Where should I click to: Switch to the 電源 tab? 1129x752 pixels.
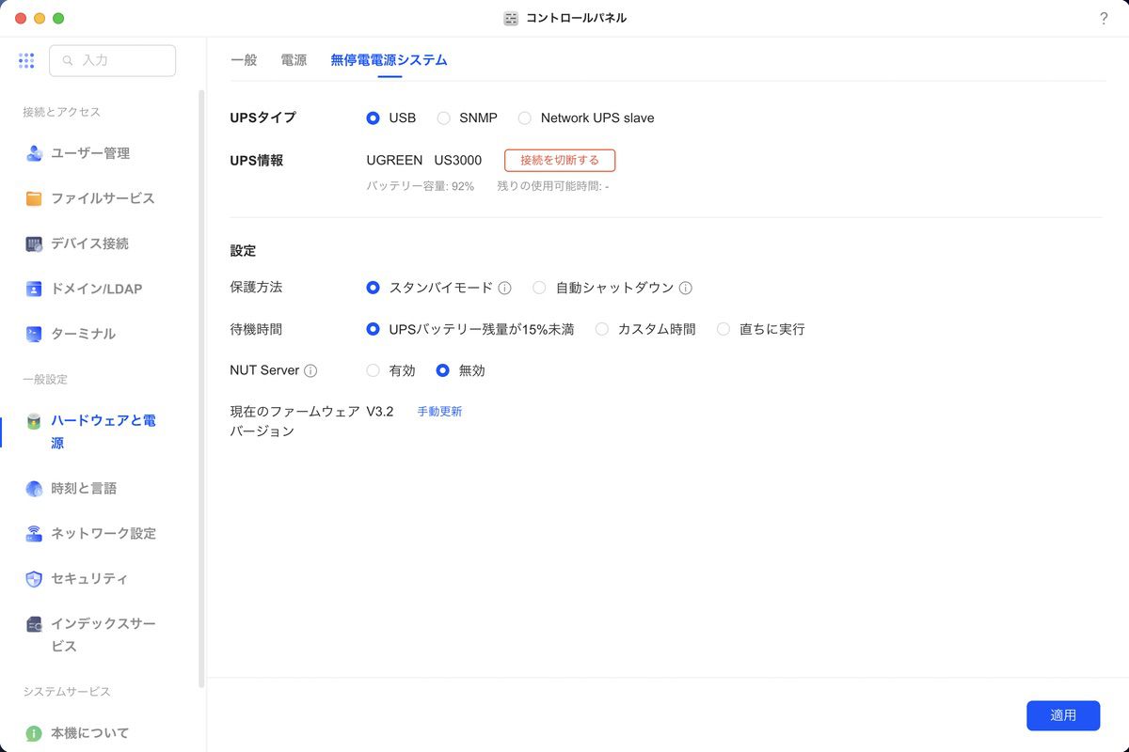[294, 60]
